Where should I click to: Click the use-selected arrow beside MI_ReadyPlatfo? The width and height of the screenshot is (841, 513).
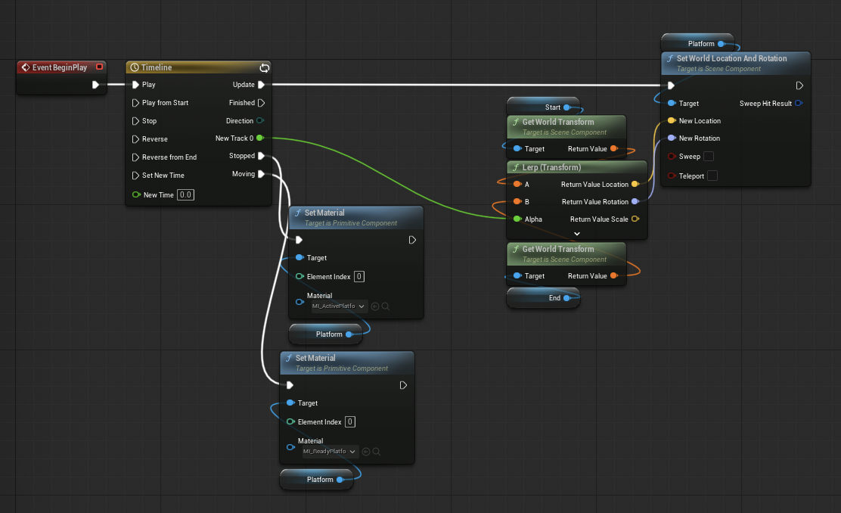pos(366,452)
